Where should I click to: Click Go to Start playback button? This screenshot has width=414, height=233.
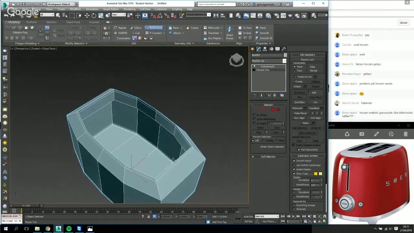click(x=283, y=216)
